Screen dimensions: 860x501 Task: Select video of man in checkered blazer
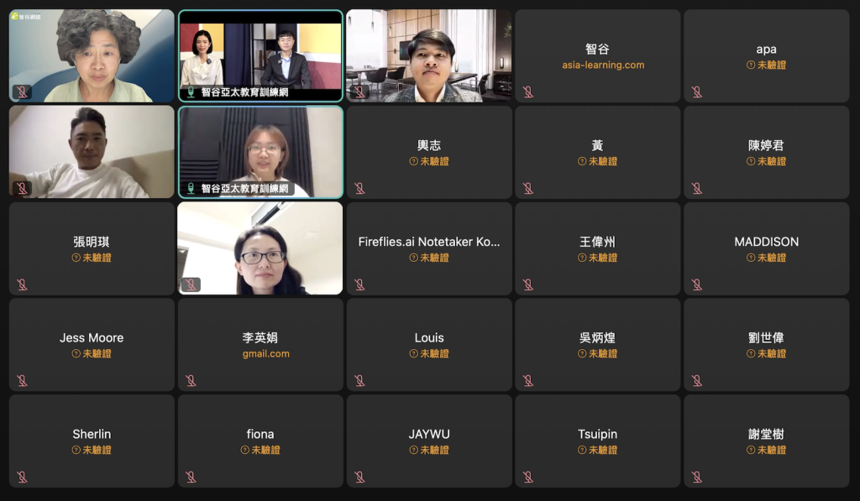point(429,56)
